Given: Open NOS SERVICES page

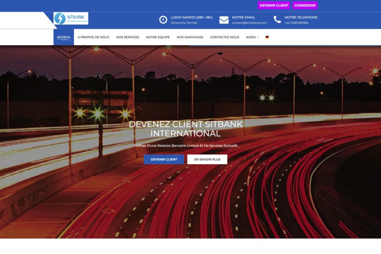Looking at the screenshot, I should 127,37.
